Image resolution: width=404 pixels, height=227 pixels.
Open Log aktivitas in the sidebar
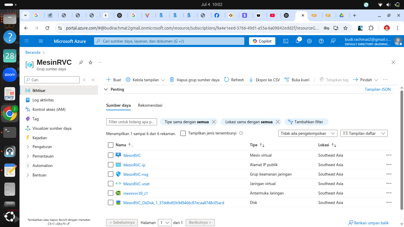coord(43,100)
